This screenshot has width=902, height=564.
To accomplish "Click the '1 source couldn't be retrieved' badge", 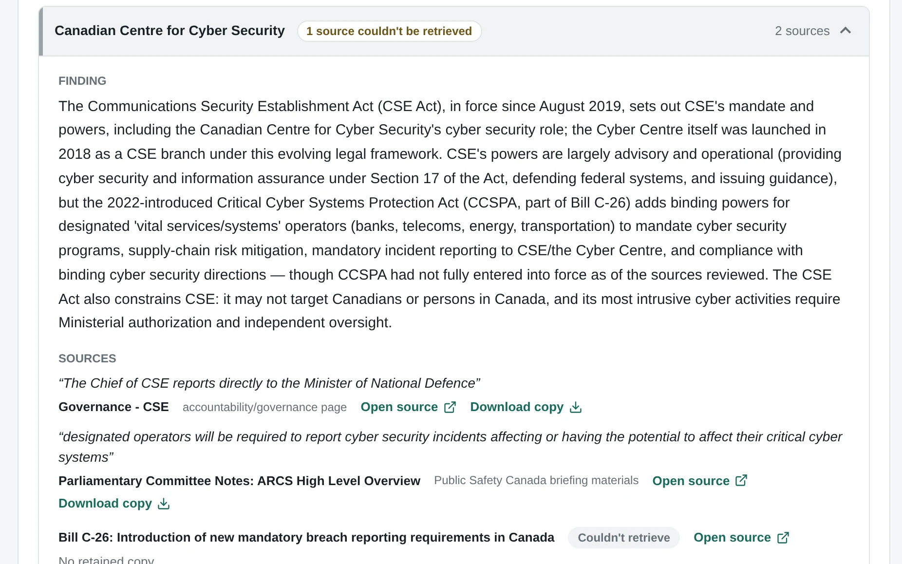I will [389, 31].
